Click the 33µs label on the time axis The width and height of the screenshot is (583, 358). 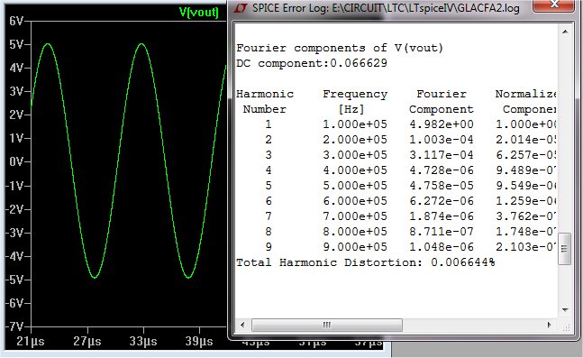[x=143, y=341]
